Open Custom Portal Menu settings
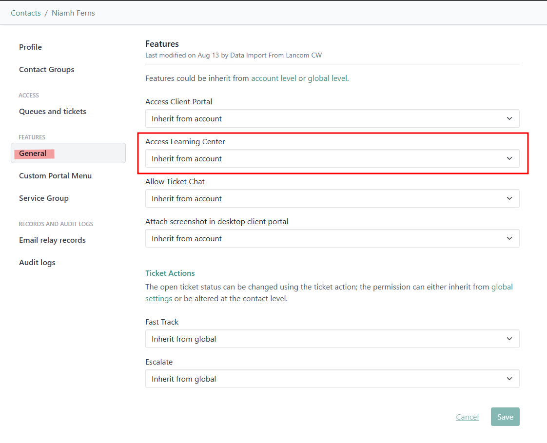547x443 pixels. (55, 176)
